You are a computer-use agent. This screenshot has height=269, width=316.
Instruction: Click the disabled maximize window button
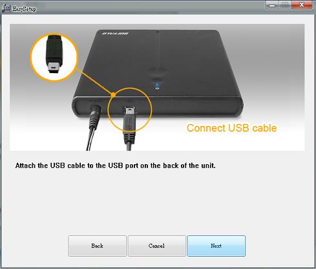tap(285, 5)
